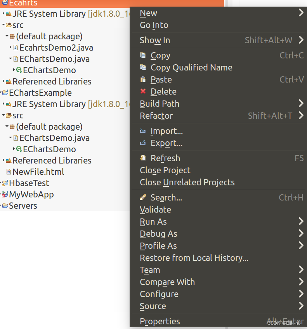
Task: Click the Search magnifier icon
Action: [143, 197]
